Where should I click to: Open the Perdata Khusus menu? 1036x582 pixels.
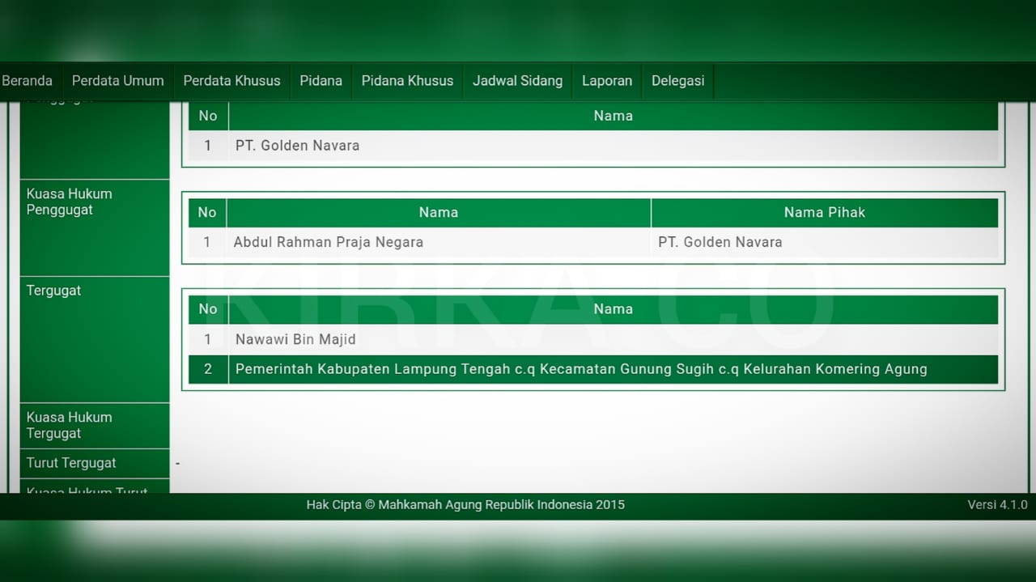(x=231, y=81)
